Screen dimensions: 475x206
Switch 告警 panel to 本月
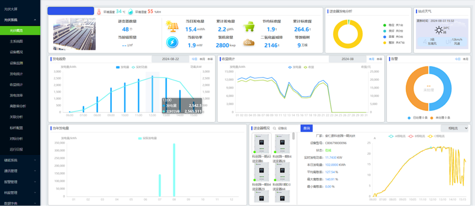pyautogui.click(x=465, y=59)
